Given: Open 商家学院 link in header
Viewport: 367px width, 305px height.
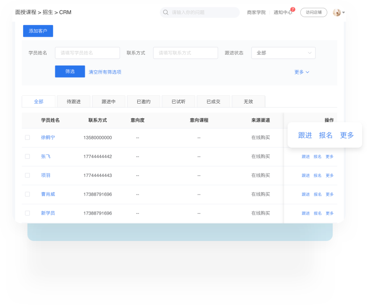Looking at the screenshot, I should click(256, 12).
